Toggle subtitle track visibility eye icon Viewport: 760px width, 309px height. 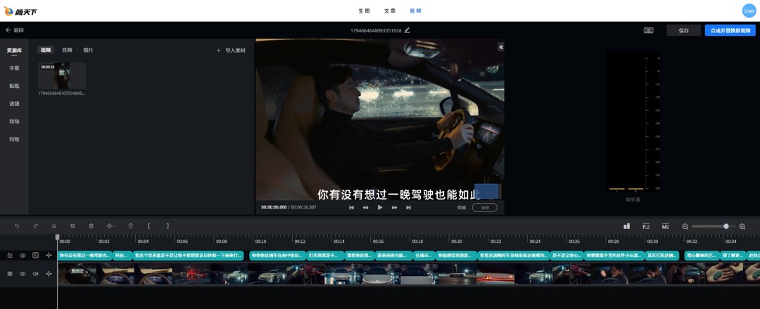(23, 256)
